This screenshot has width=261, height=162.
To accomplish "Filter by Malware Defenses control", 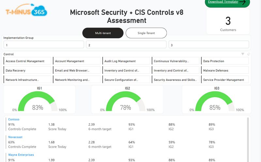I will click(x=225, y=70).
